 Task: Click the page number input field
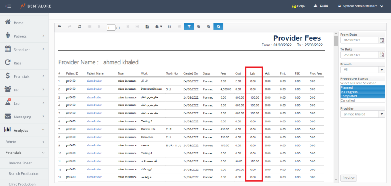coord(111,27)
